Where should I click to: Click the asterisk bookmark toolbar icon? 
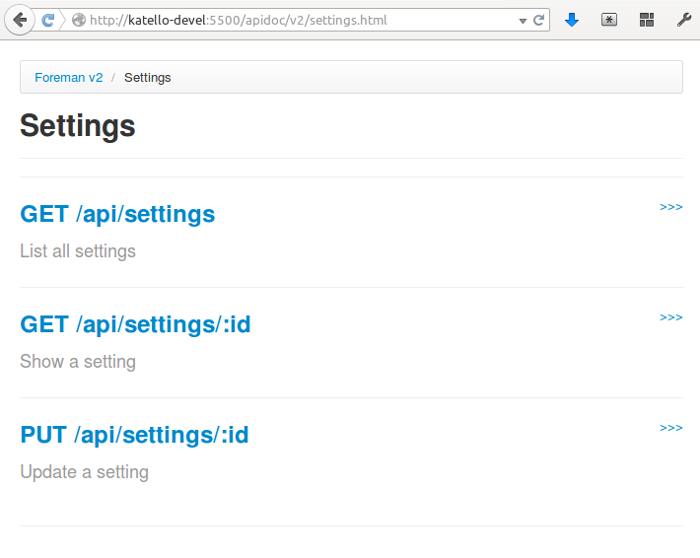pos(609,20)
